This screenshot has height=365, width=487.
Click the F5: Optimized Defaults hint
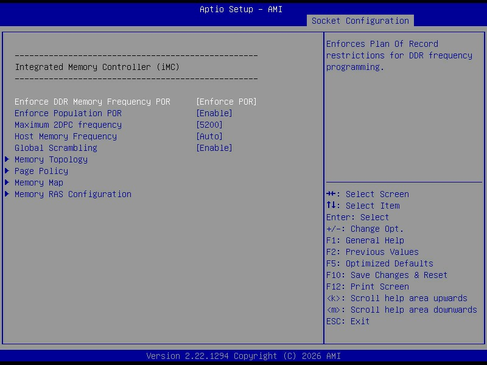379,263
